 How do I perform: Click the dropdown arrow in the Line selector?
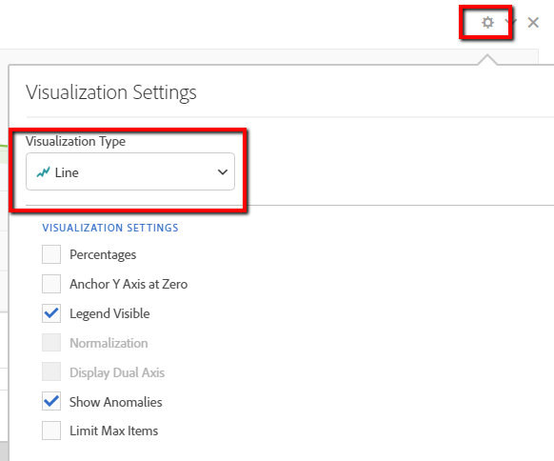coord(223,172)
